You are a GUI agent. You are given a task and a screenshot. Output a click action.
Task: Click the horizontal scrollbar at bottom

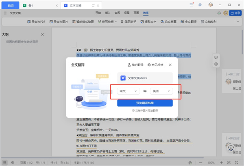click(102, 158)
